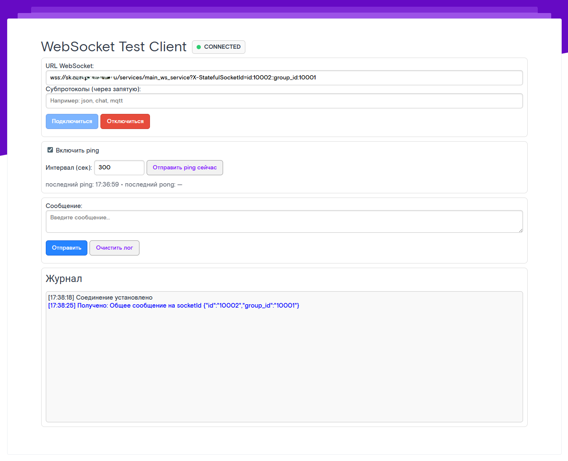Image resolution: width=568 pixels, height=461 pixels.
Task: Click the последний ping timestamp text
Action: [x=82, y=184]
